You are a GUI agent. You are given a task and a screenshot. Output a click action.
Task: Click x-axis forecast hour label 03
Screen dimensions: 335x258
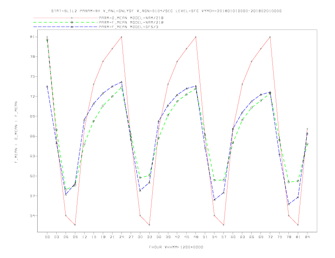click(x=56, y=237)
